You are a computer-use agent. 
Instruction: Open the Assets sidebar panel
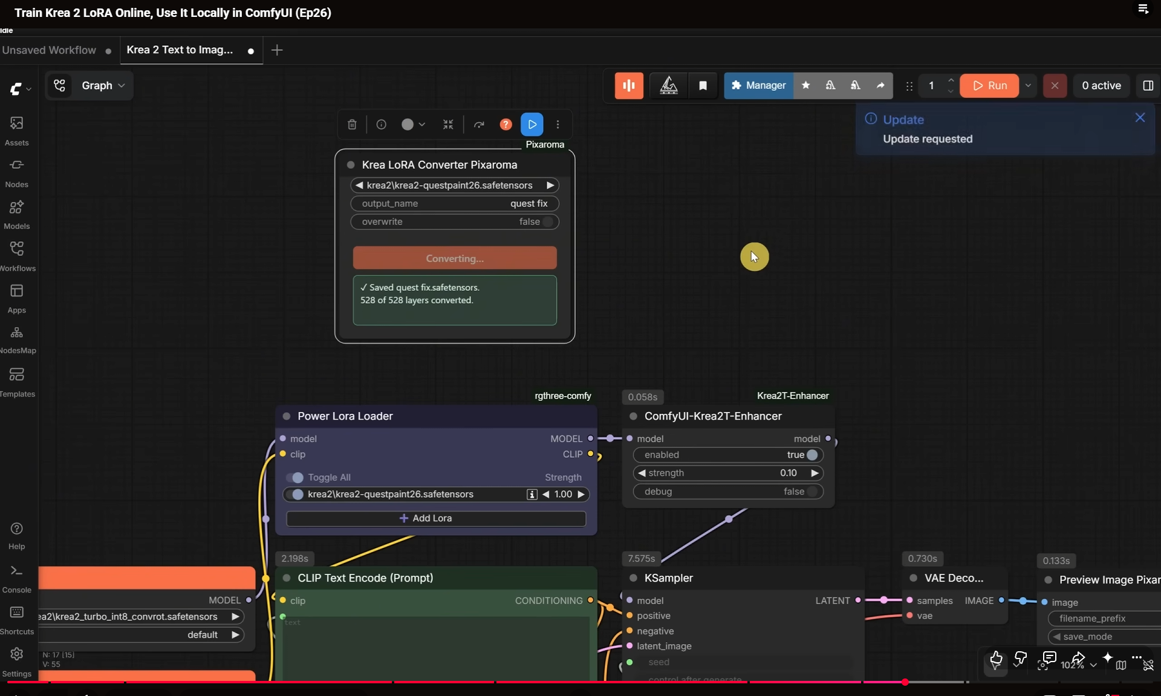17,131
